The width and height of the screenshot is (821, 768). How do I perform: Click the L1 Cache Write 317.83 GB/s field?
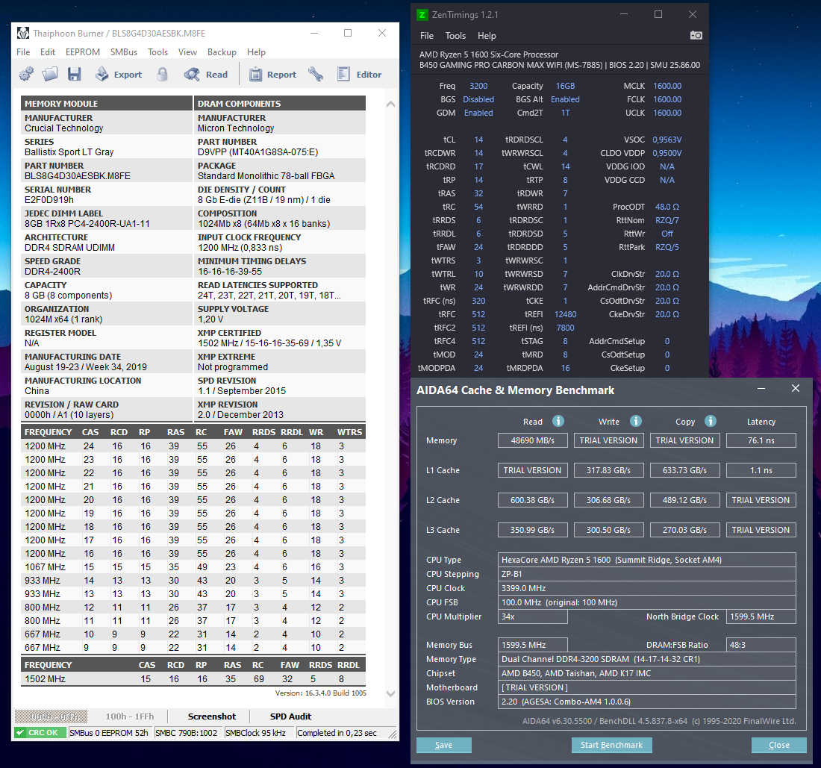coord(608,470)
